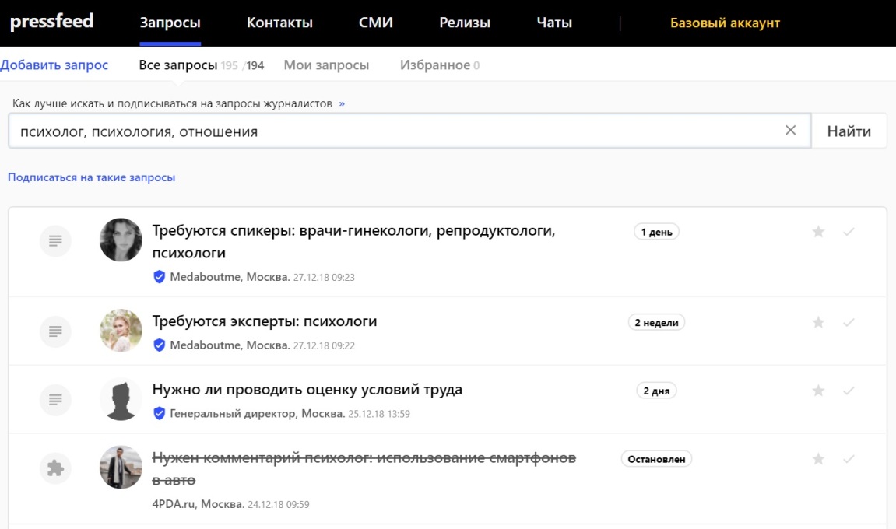Switch to the Мои запросы tab

click(x=326, y=65)
